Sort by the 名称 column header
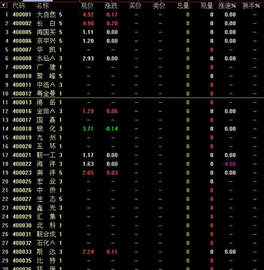The image size is (264, 270). coord(43,6)
